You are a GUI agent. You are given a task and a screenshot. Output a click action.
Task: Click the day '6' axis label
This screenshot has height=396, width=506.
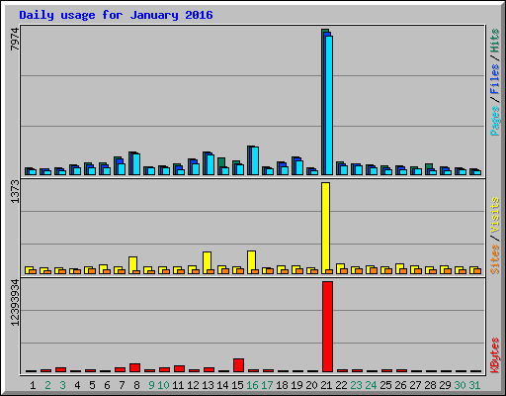tap(107, 385)
